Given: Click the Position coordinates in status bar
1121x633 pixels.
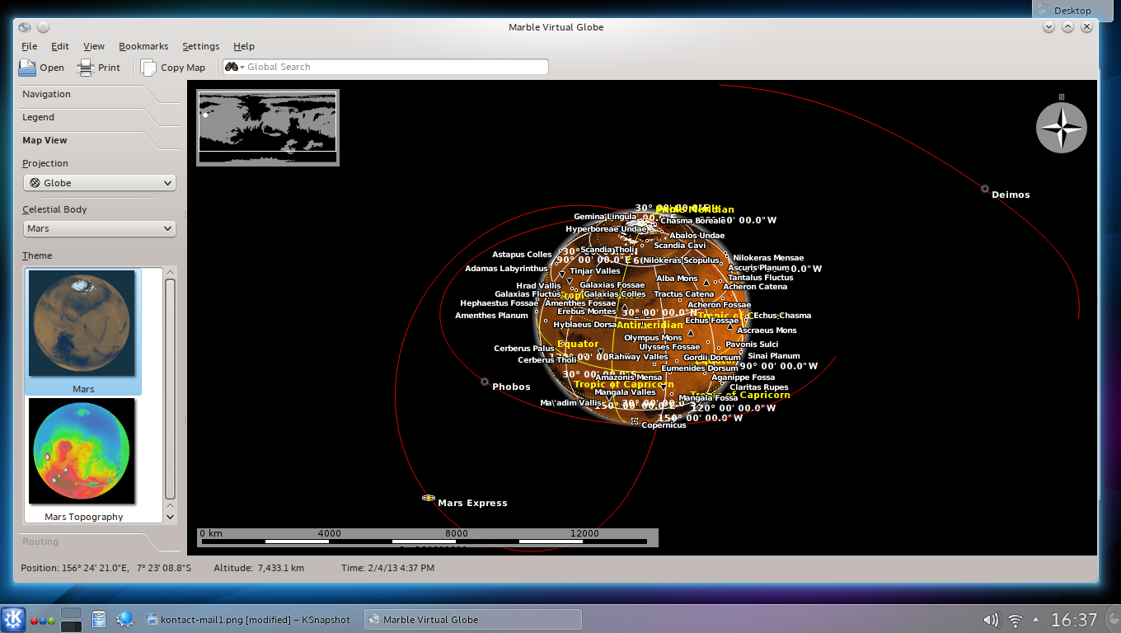Looking at the screenshot, I should [x=106, y=568].
